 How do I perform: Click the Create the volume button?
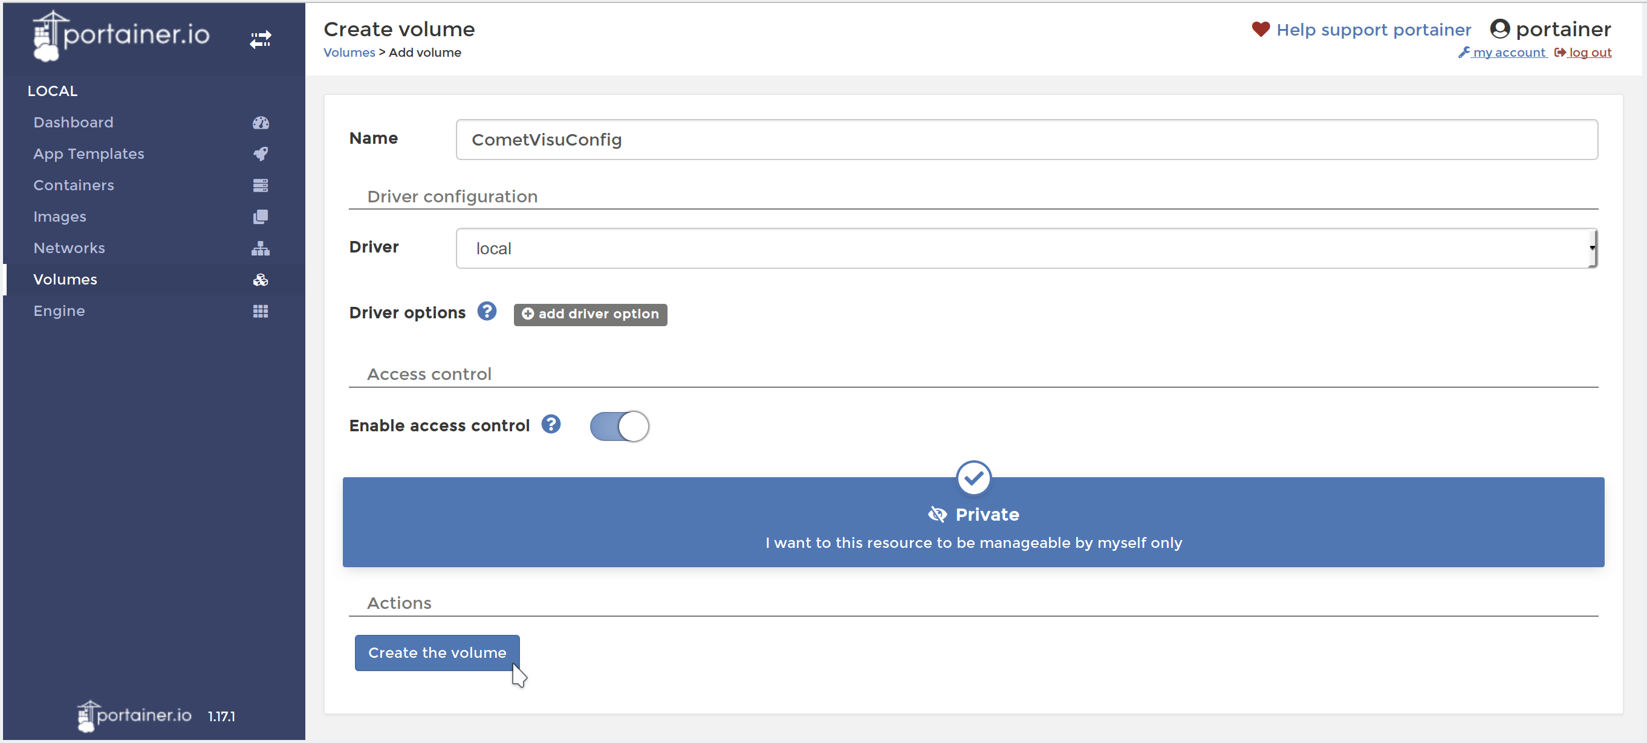pos(437,653)
